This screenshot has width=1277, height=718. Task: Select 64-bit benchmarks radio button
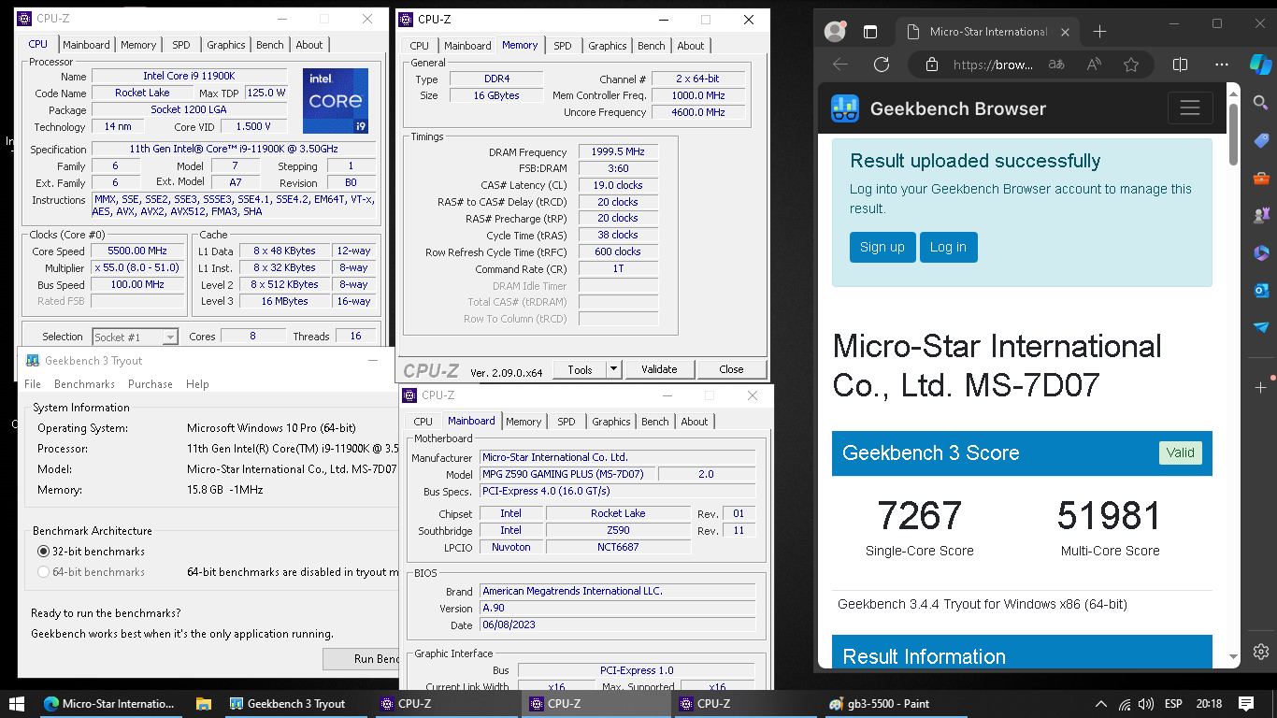[x=43, y=572]
